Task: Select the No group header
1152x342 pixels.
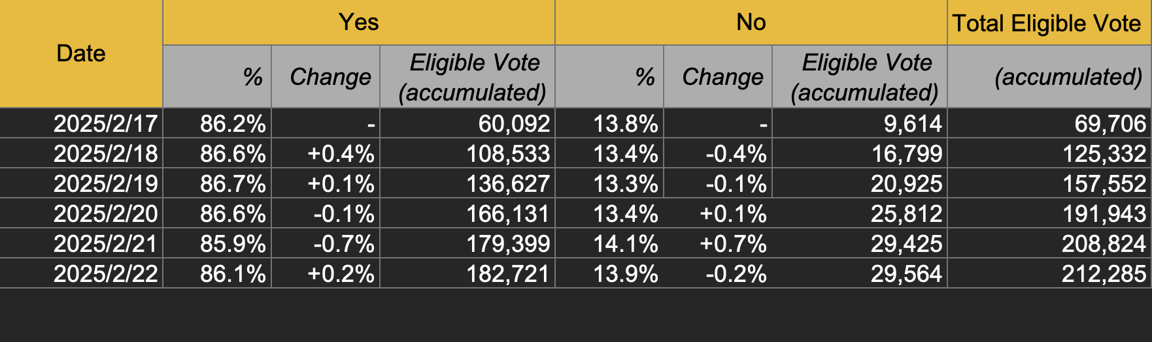Action: pyautogui.click(x=751, y=22)
